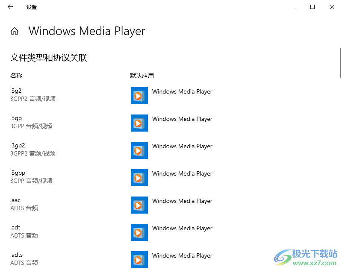The image size is (342, 270).
Task: Change default app label for .3gp
Action: 182,119
